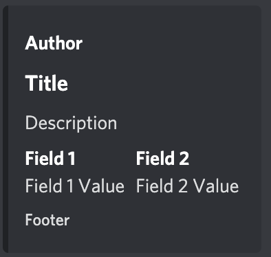Click the word Field in the bold Field 1 heading
The height and width of the screenshot is (257, 271).
click(45, 158)
